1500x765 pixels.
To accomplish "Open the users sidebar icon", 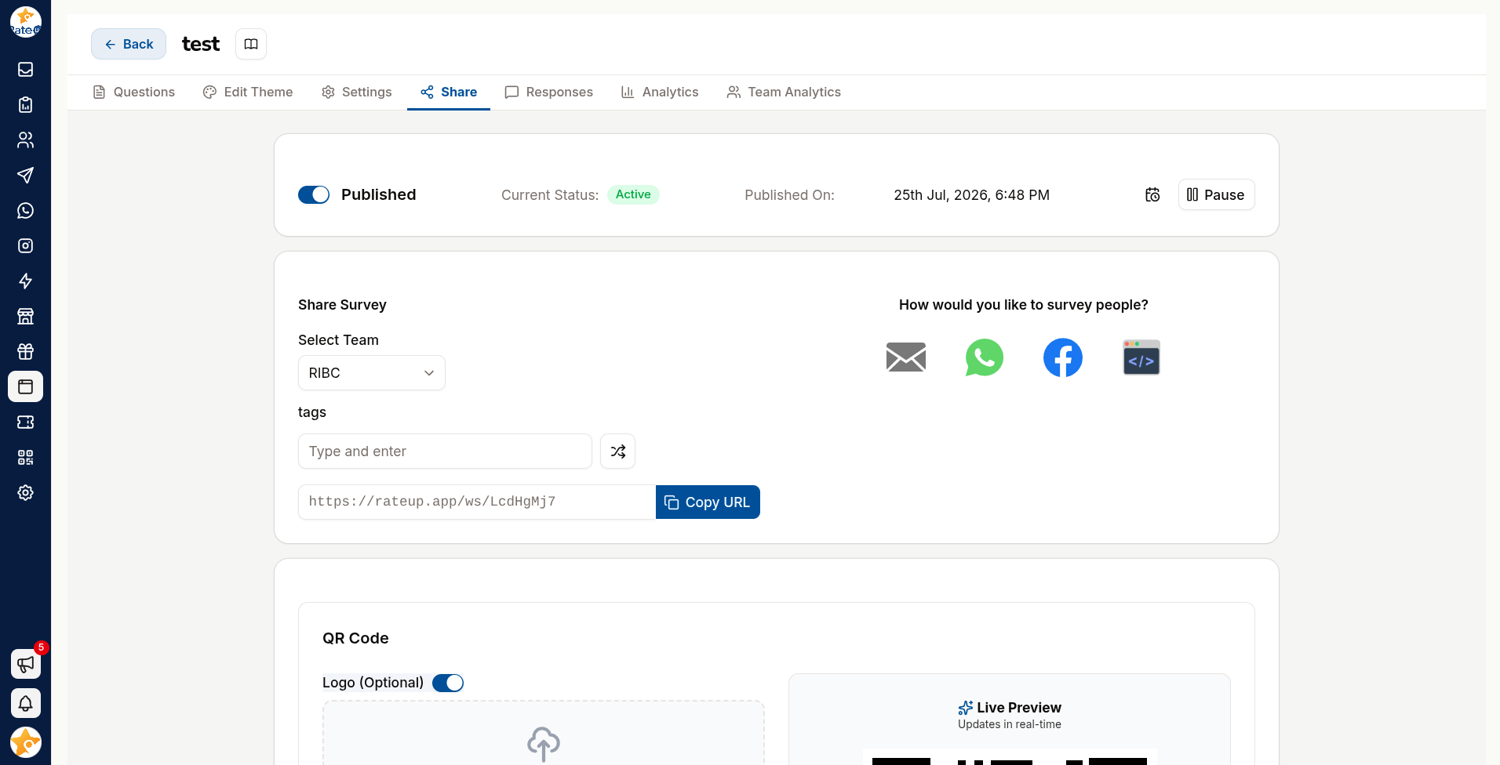I will tap(25, 140).
